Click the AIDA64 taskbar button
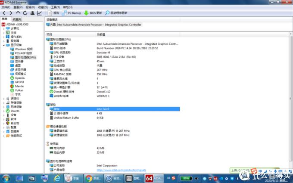The height and width of the screenshot is (183, 293). [x=154, y=179]
